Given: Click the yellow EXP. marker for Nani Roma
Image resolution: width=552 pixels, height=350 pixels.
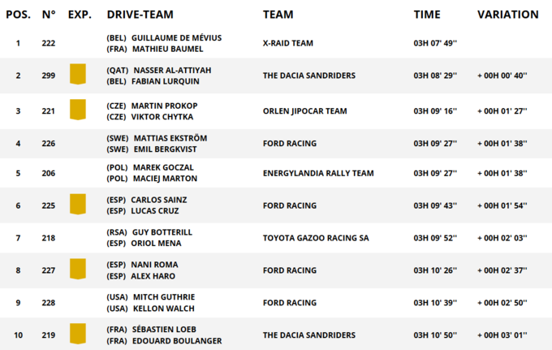Looking at the screenshot, I should [78, 270].
